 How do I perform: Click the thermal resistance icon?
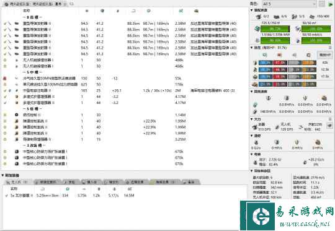click(x=279, y=55)
